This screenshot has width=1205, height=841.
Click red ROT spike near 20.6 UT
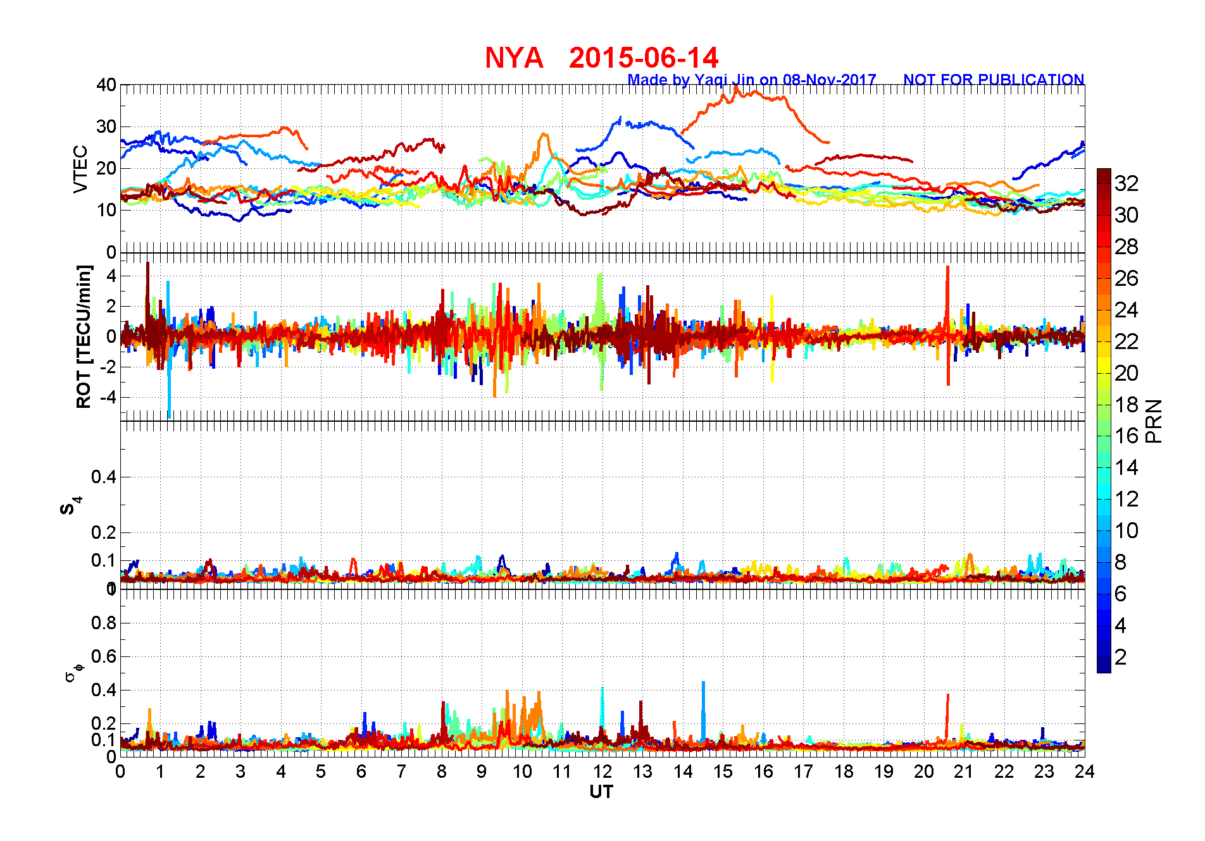tap(947, 326)
